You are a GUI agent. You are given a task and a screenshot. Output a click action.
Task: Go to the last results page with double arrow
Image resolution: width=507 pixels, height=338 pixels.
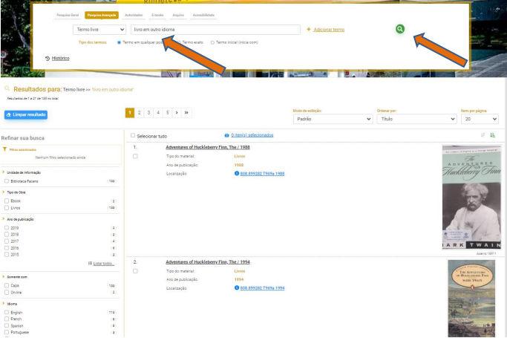click(186, 112)
